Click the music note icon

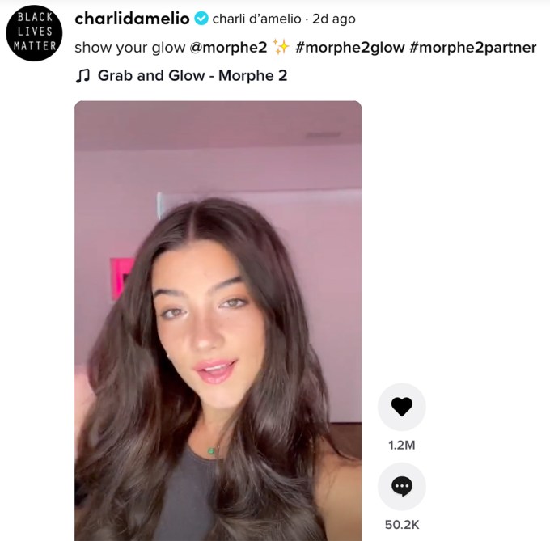[82, 76]
